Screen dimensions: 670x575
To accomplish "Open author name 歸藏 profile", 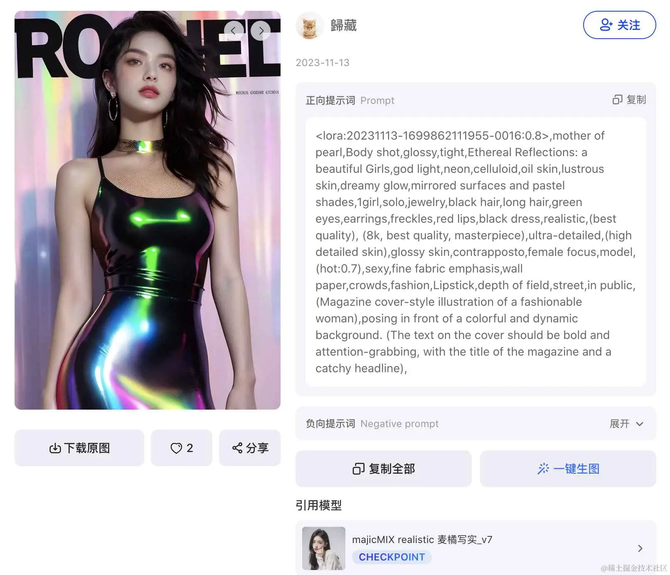I will click(x=343, y=25).
